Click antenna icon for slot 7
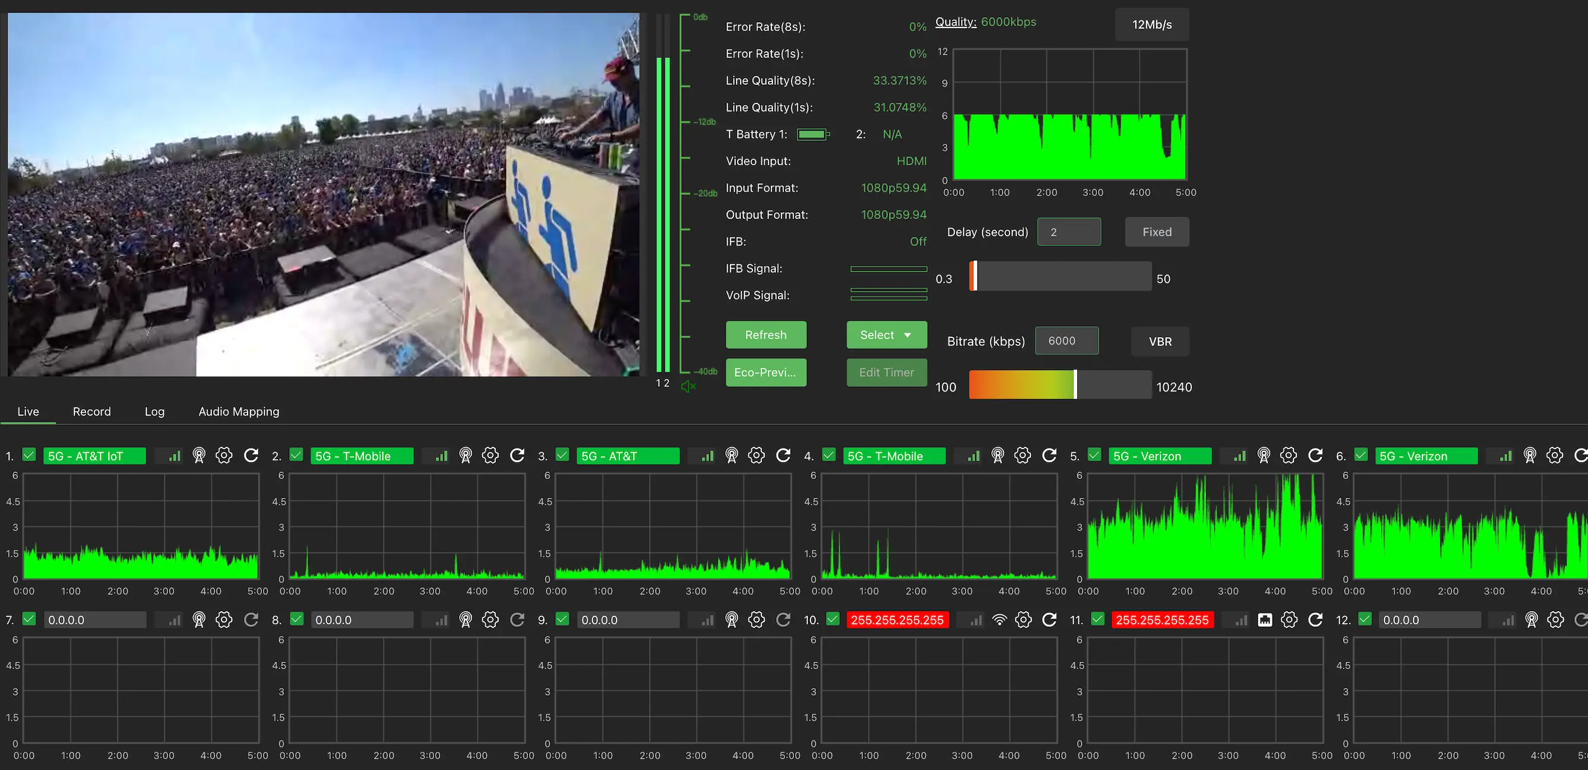The image size is (1588, 770). (x=198, y=620)
